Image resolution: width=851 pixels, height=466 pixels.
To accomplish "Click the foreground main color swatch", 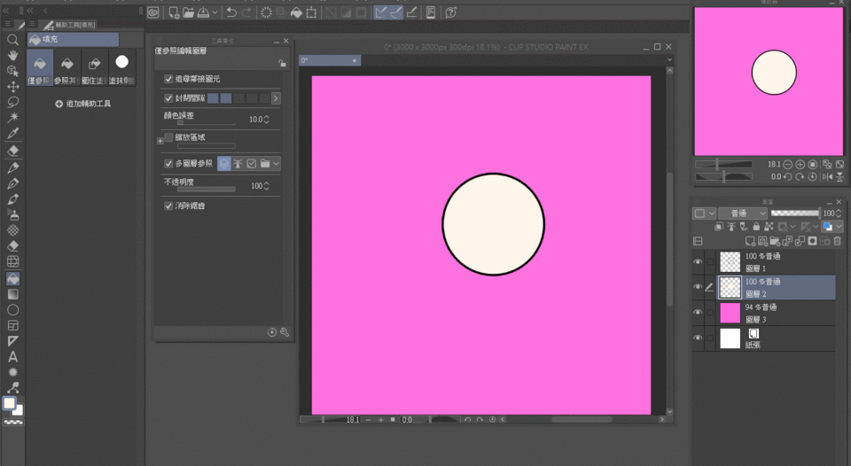I will 10,404.
